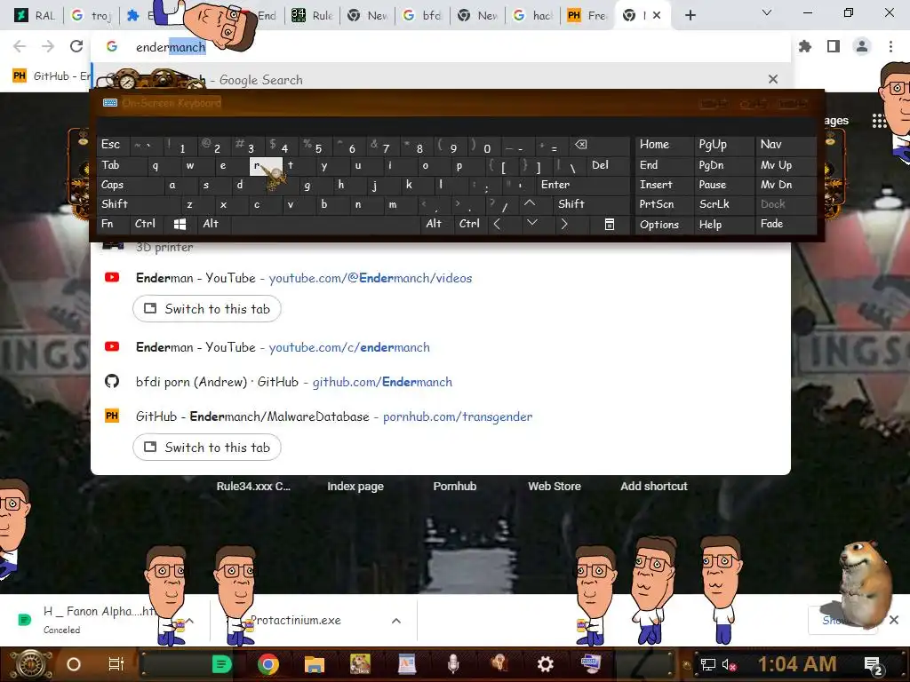Screen dimensions: 910x682
Task: Select the youtube.com/c/endermanch suggestion
Action: tap(441, 347)
